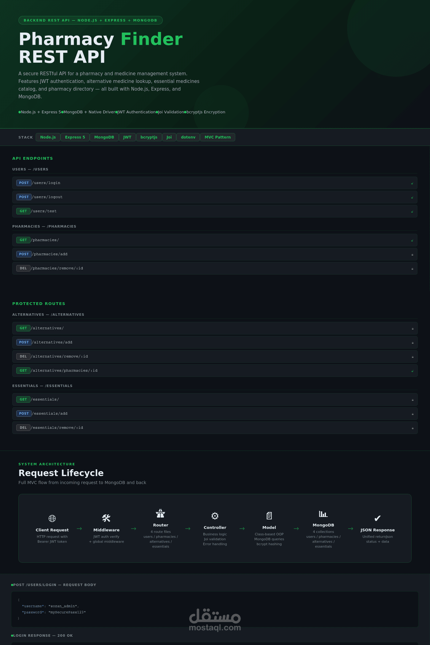
Task: Click the /users/test endpoint path
Action: [x=44, y=211]
